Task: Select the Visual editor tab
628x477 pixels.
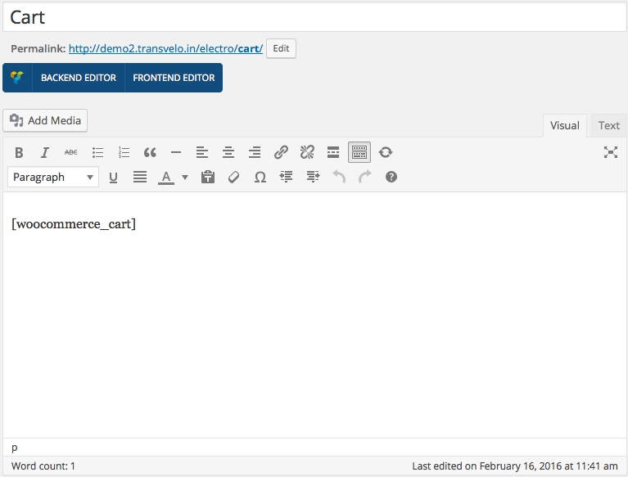Action: tap(564, 125)
